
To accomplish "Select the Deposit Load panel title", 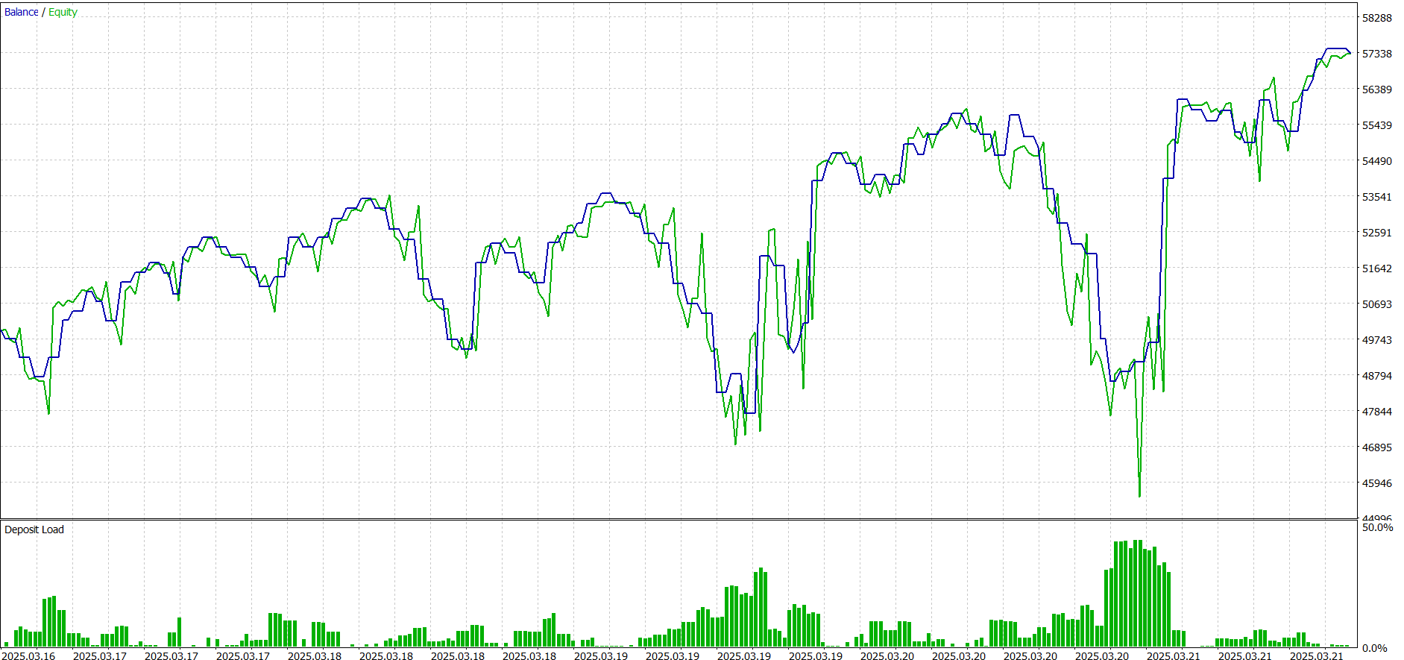I will 34,529.
